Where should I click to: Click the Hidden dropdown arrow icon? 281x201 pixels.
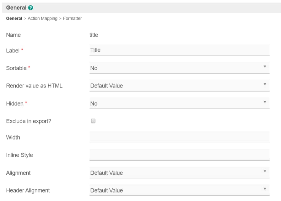click(x=265, y=102)
